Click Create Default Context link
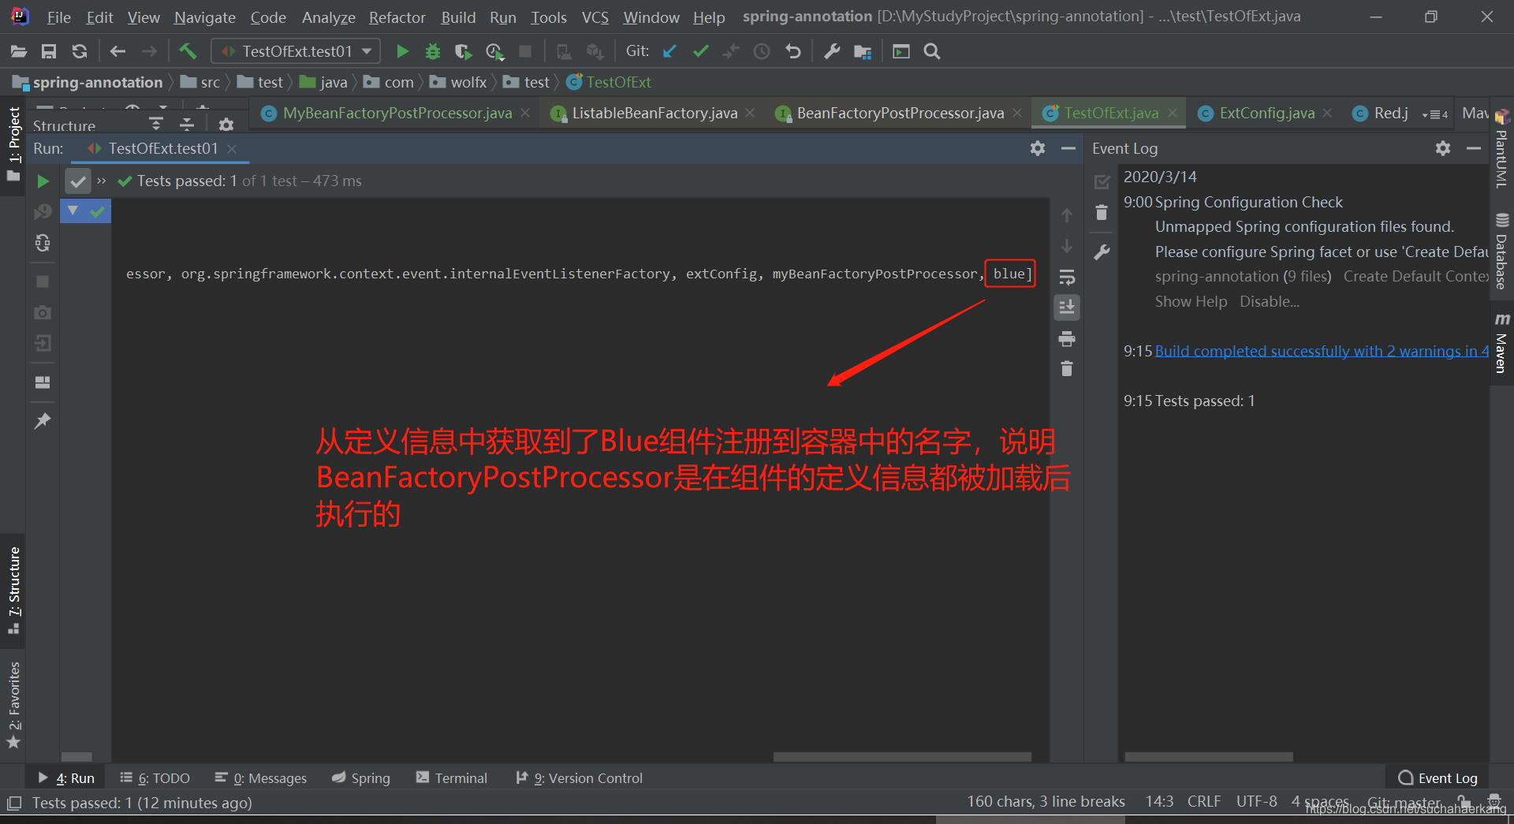Viewport: 1514px width, 824px height. 1415,277
